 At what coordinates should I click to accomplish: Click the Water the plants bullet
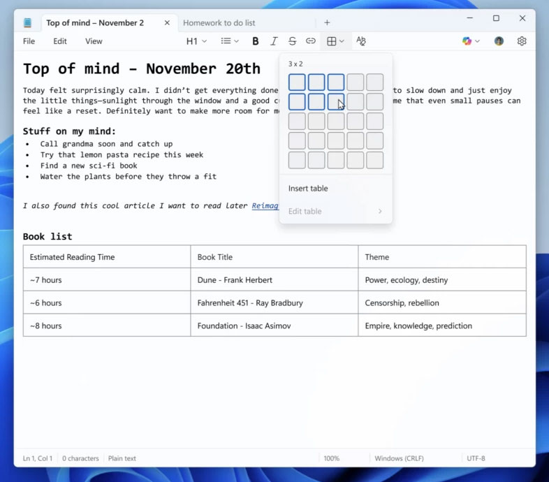[128, 177]
